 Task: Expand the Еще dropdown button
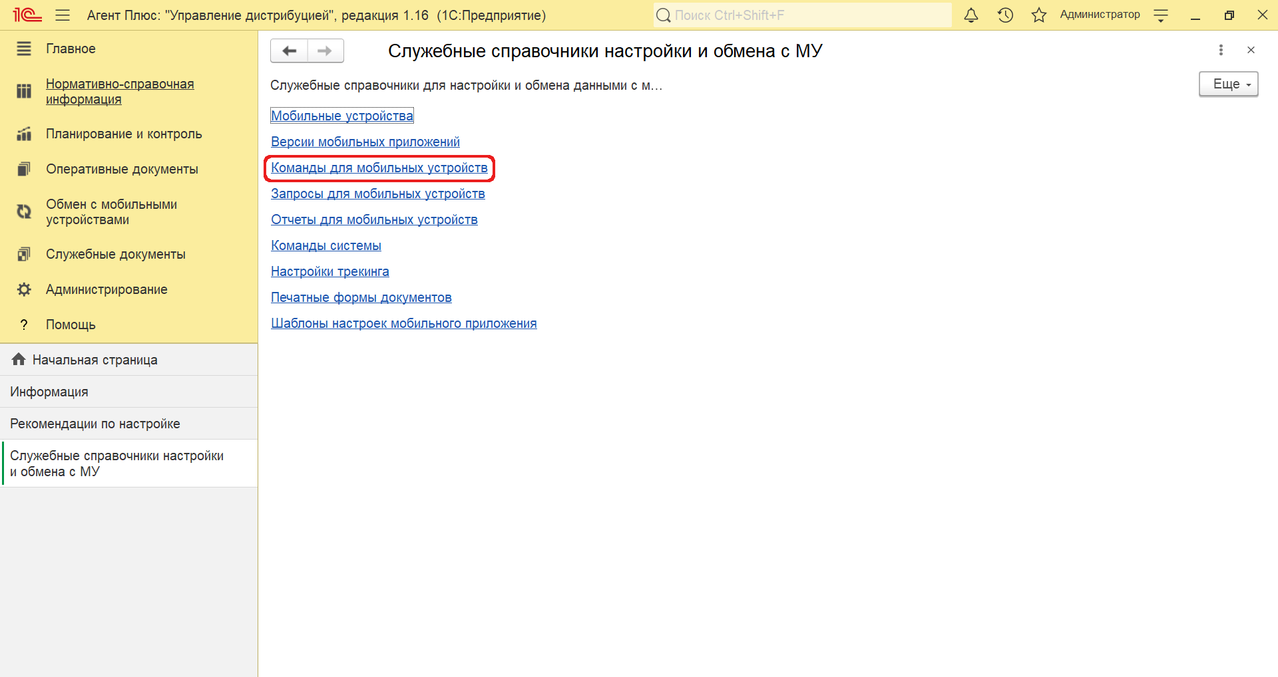pos(1228,84)
